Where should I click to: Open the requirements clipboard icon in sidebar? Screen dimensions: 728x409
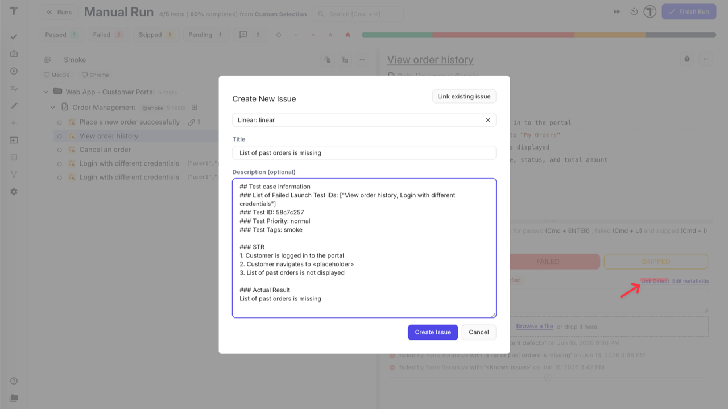pyautogui.click(x=14, y=54)
